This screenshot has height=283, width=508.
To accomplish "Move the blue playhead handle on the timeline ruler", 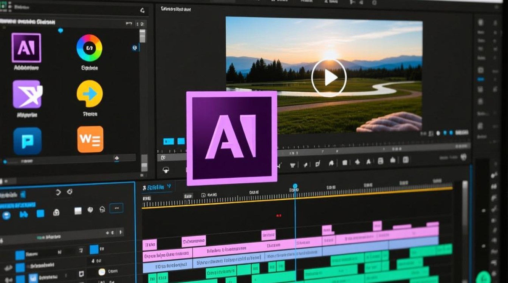I will pyautogui.click(x=295, y=186).
